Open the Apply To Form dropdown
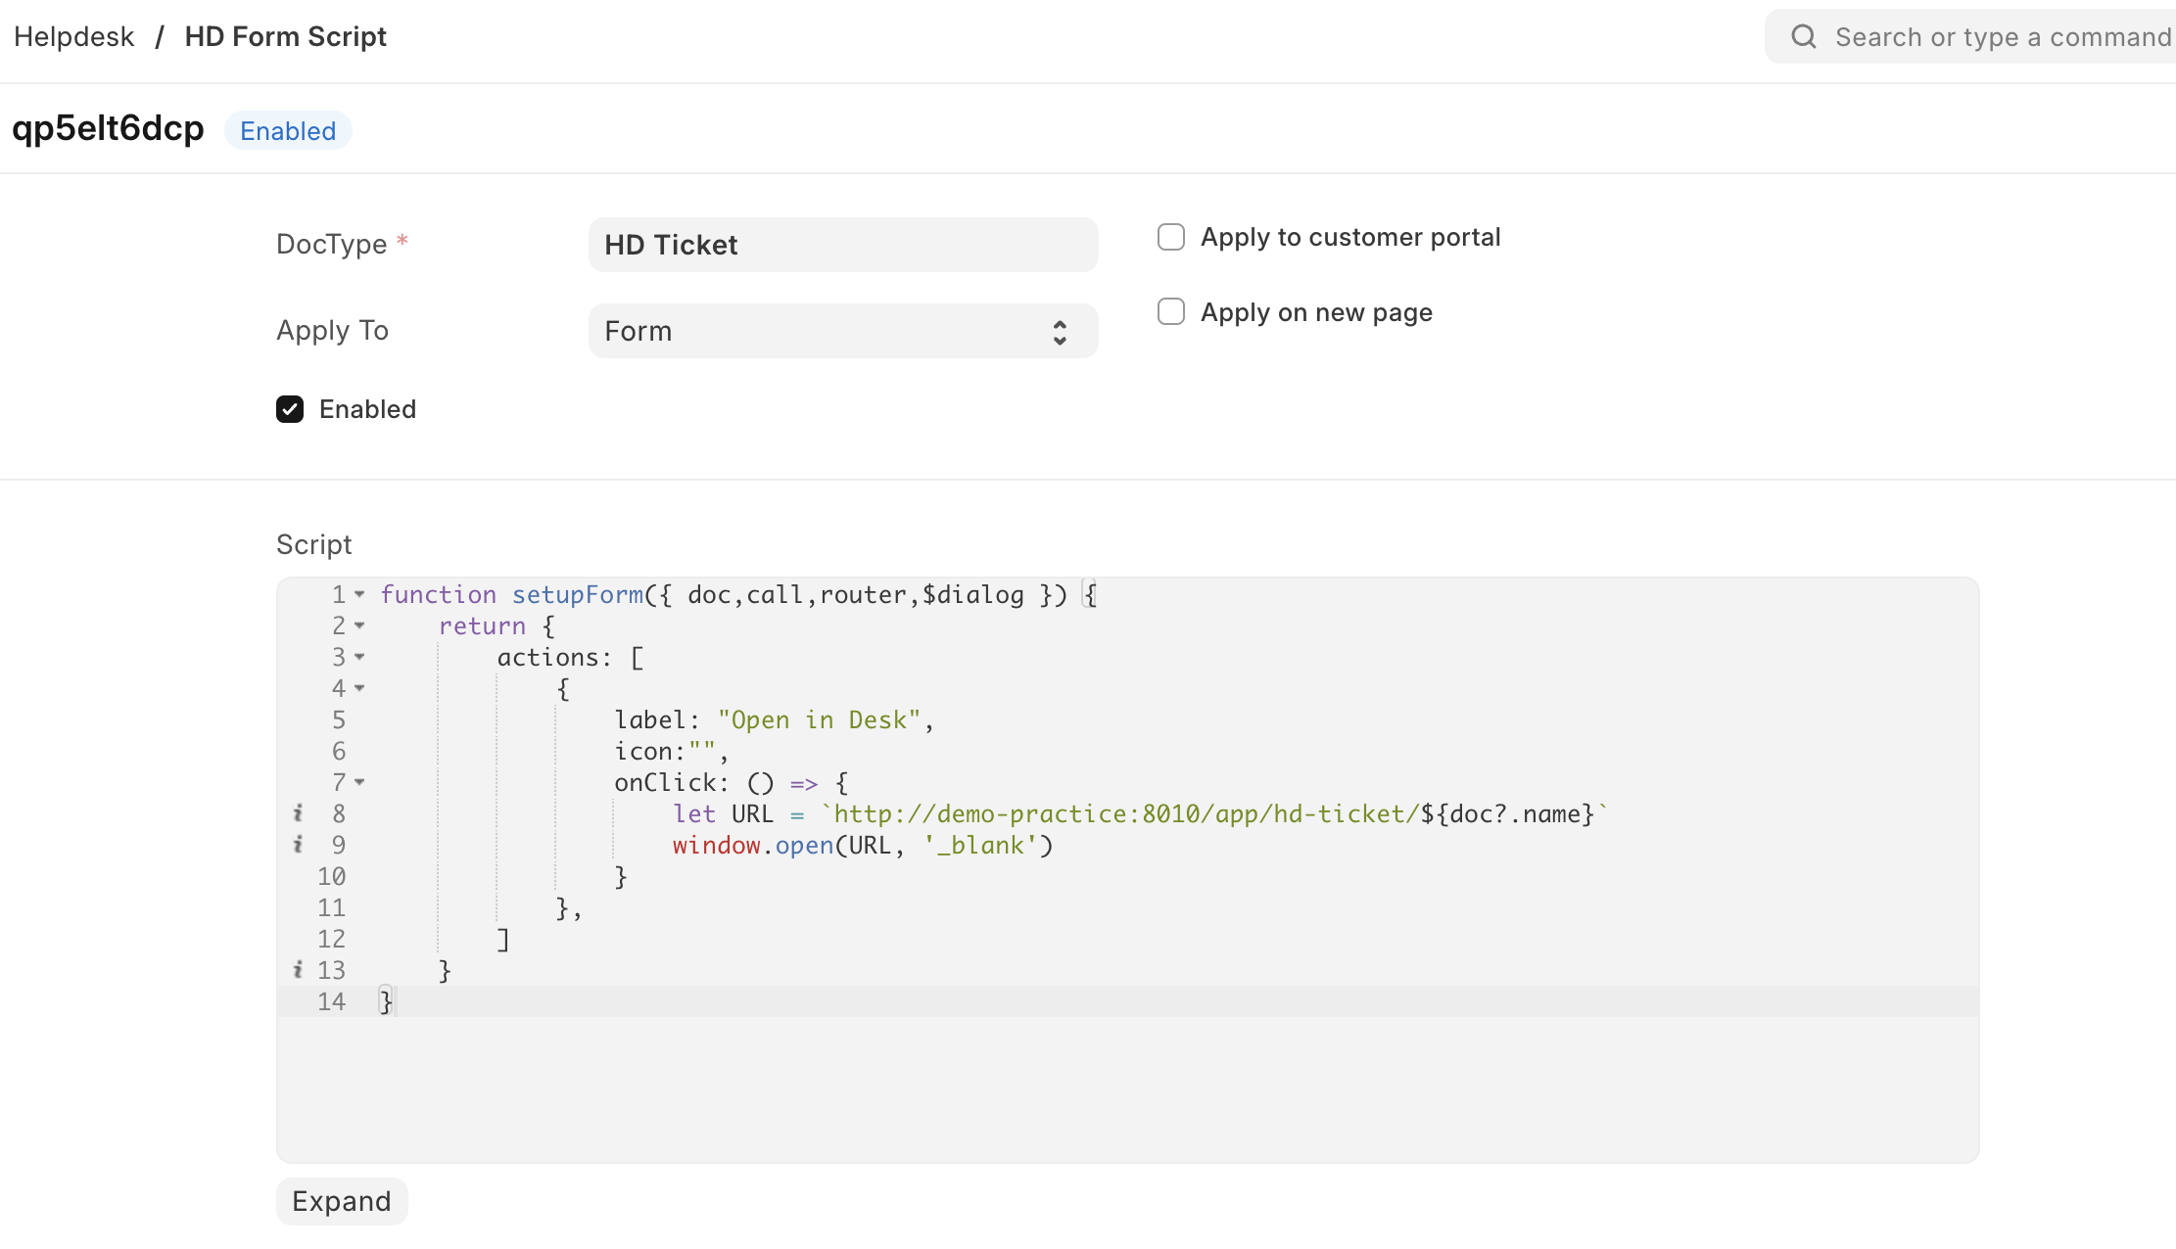Image resolution: width=2176 pixels, height=1249 pixels. (x=842, y=331)
